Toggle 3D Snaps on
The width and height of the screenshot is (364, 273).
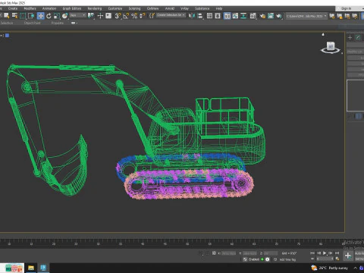[x=118, y=16]
